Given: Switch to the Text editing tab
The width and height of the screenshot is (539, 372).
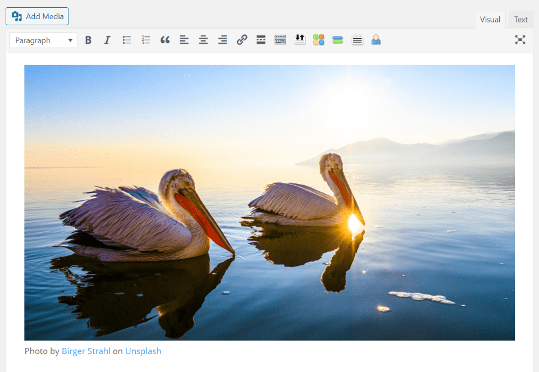Looking at the screenshot, I should click(x=519, y=19).
